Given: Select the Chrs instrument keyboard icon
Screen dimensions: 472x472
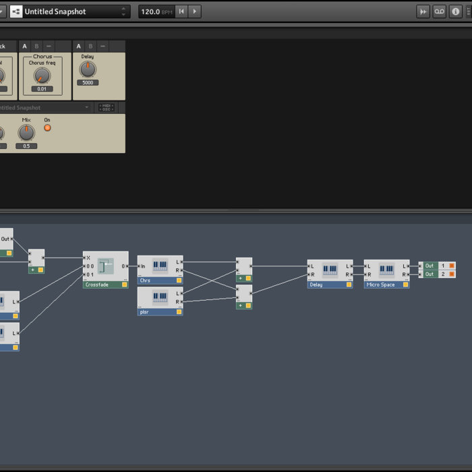Looking at the screenshot, I should pos(160,266).
